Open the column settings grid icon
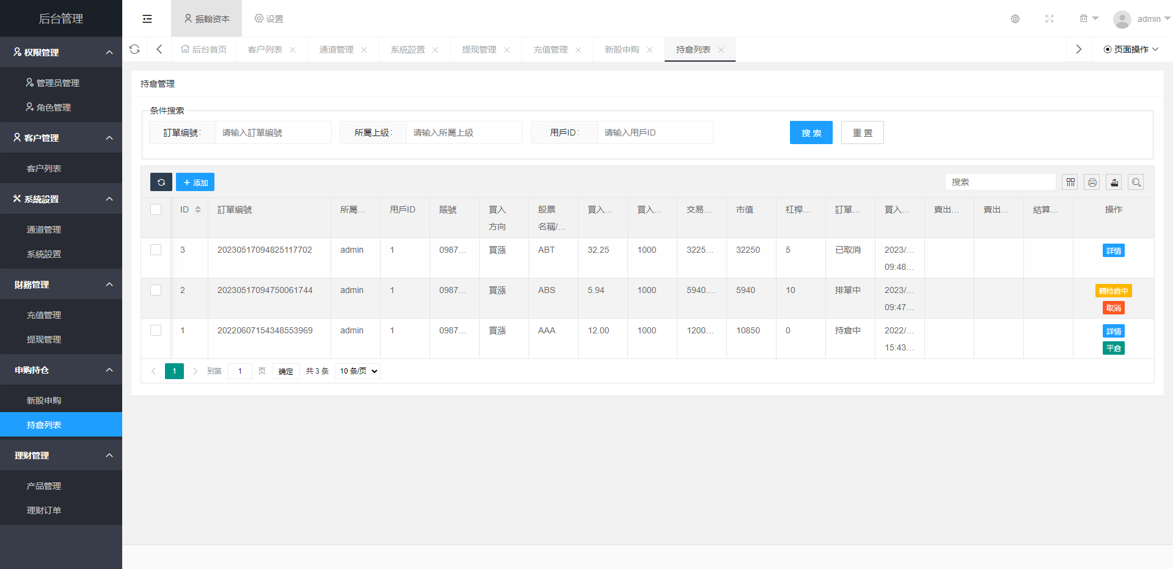Viewport: 1173px width, 569px height. 1070,182
